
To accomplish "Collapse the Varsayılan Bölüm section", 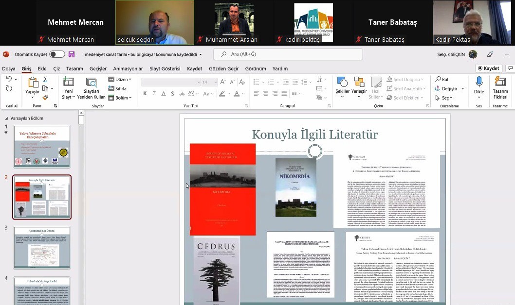I will click(6, 119).
